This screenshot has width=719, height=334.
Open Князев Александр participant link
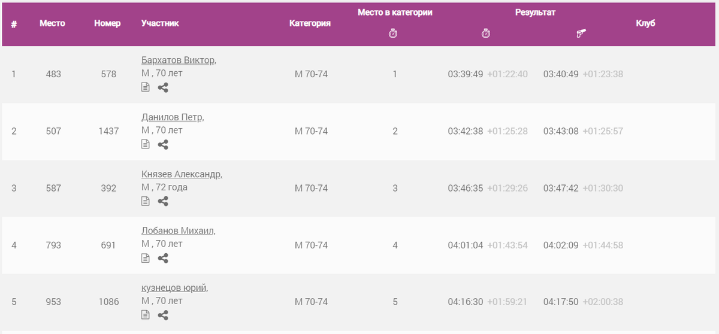(180, 174)
